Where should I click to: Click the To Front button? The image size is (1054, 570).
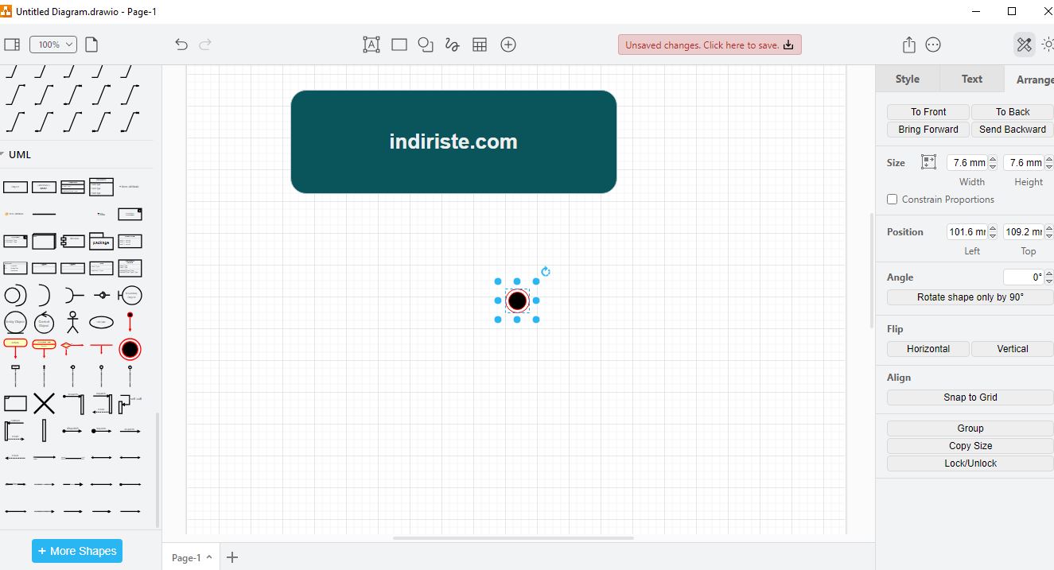click(x=928, y=112)
